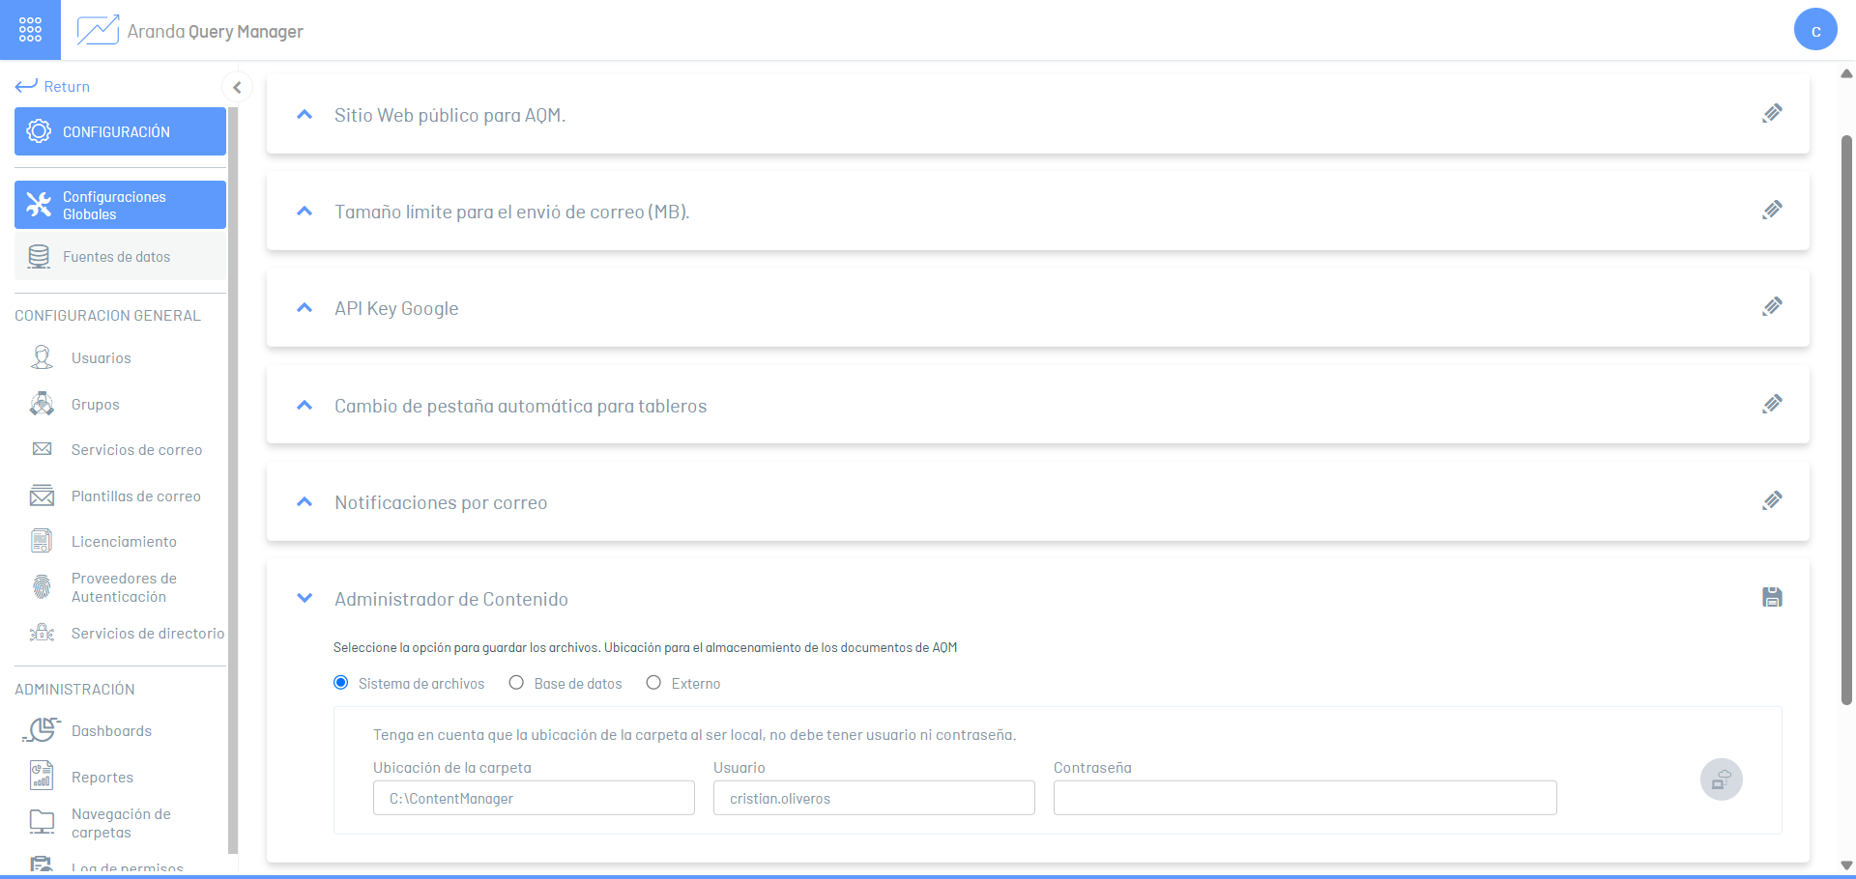Save Administrador de Contenido settings
The image size is (1856, 879).
(1772, 597)
